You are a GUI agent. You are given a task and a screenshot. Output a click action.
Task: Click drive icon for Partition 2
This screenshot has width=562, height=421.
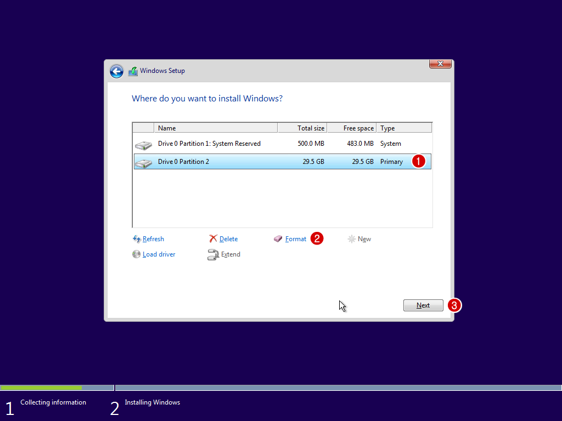pyautogui.click(x=143, y=163)
